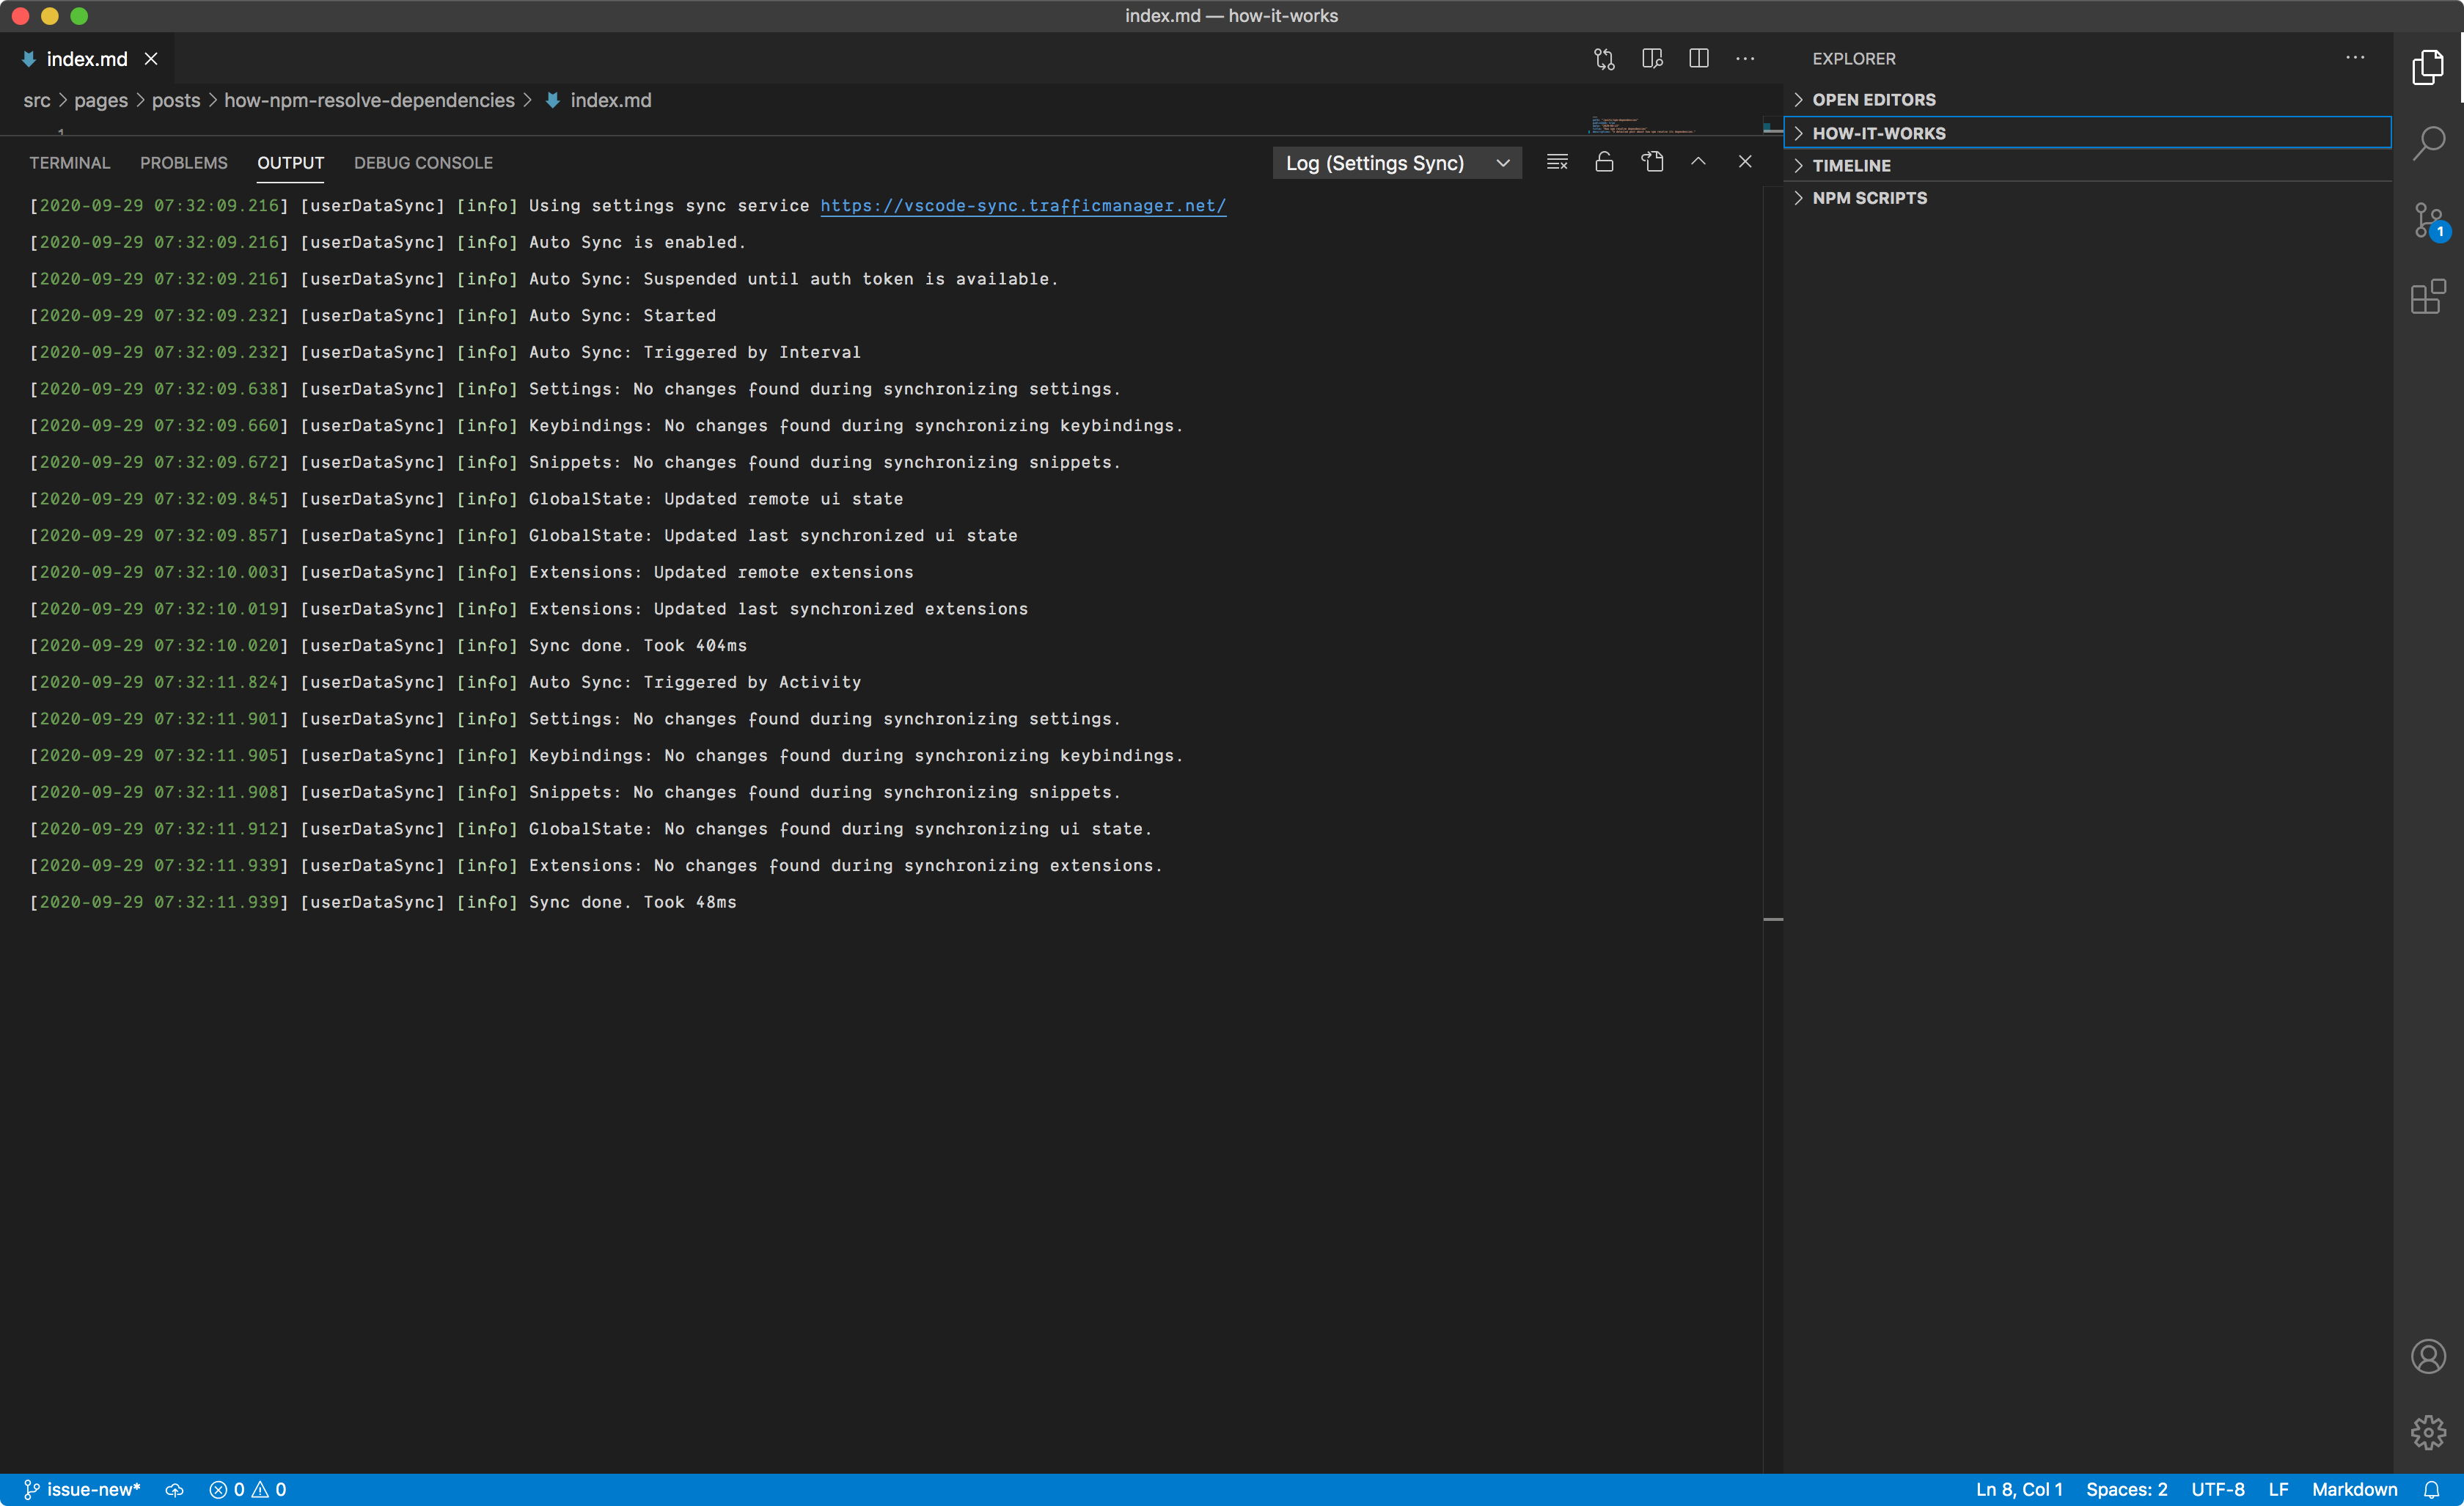This screenshot has height=1506, width=2464.
Task: Expand the NPM SCRIPTS section
Action: tap(1869, 198)
